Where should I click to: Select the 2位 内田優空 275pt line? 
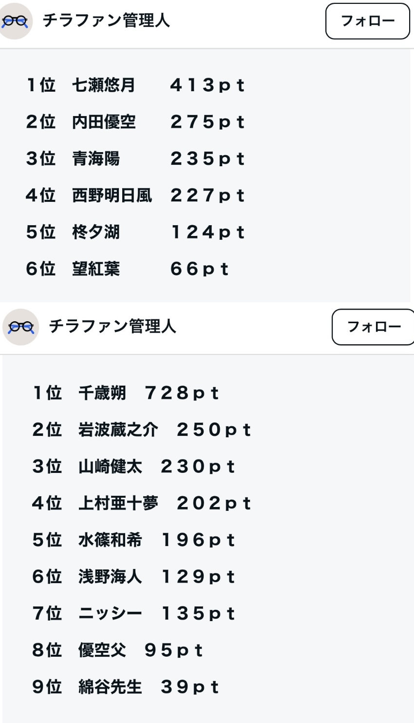coord(135,122)
